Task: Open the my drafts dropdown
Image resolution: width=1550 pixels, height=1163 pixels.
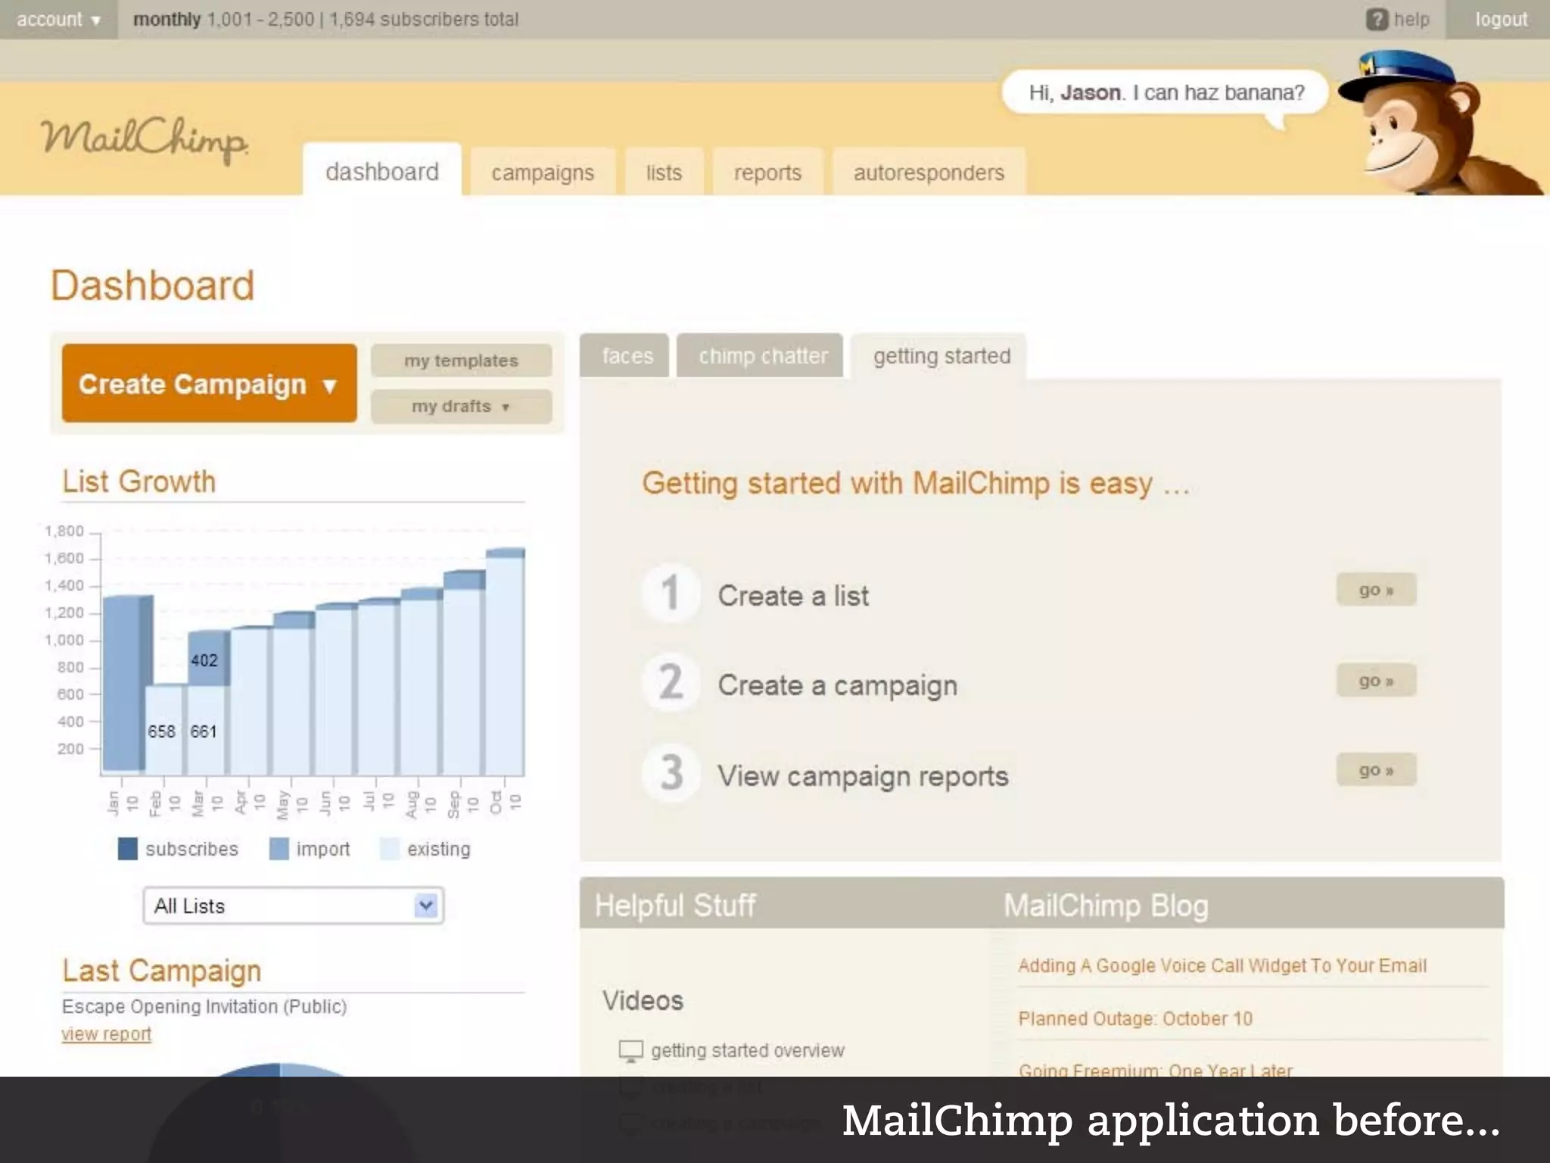Action: (x=461, y=407)
